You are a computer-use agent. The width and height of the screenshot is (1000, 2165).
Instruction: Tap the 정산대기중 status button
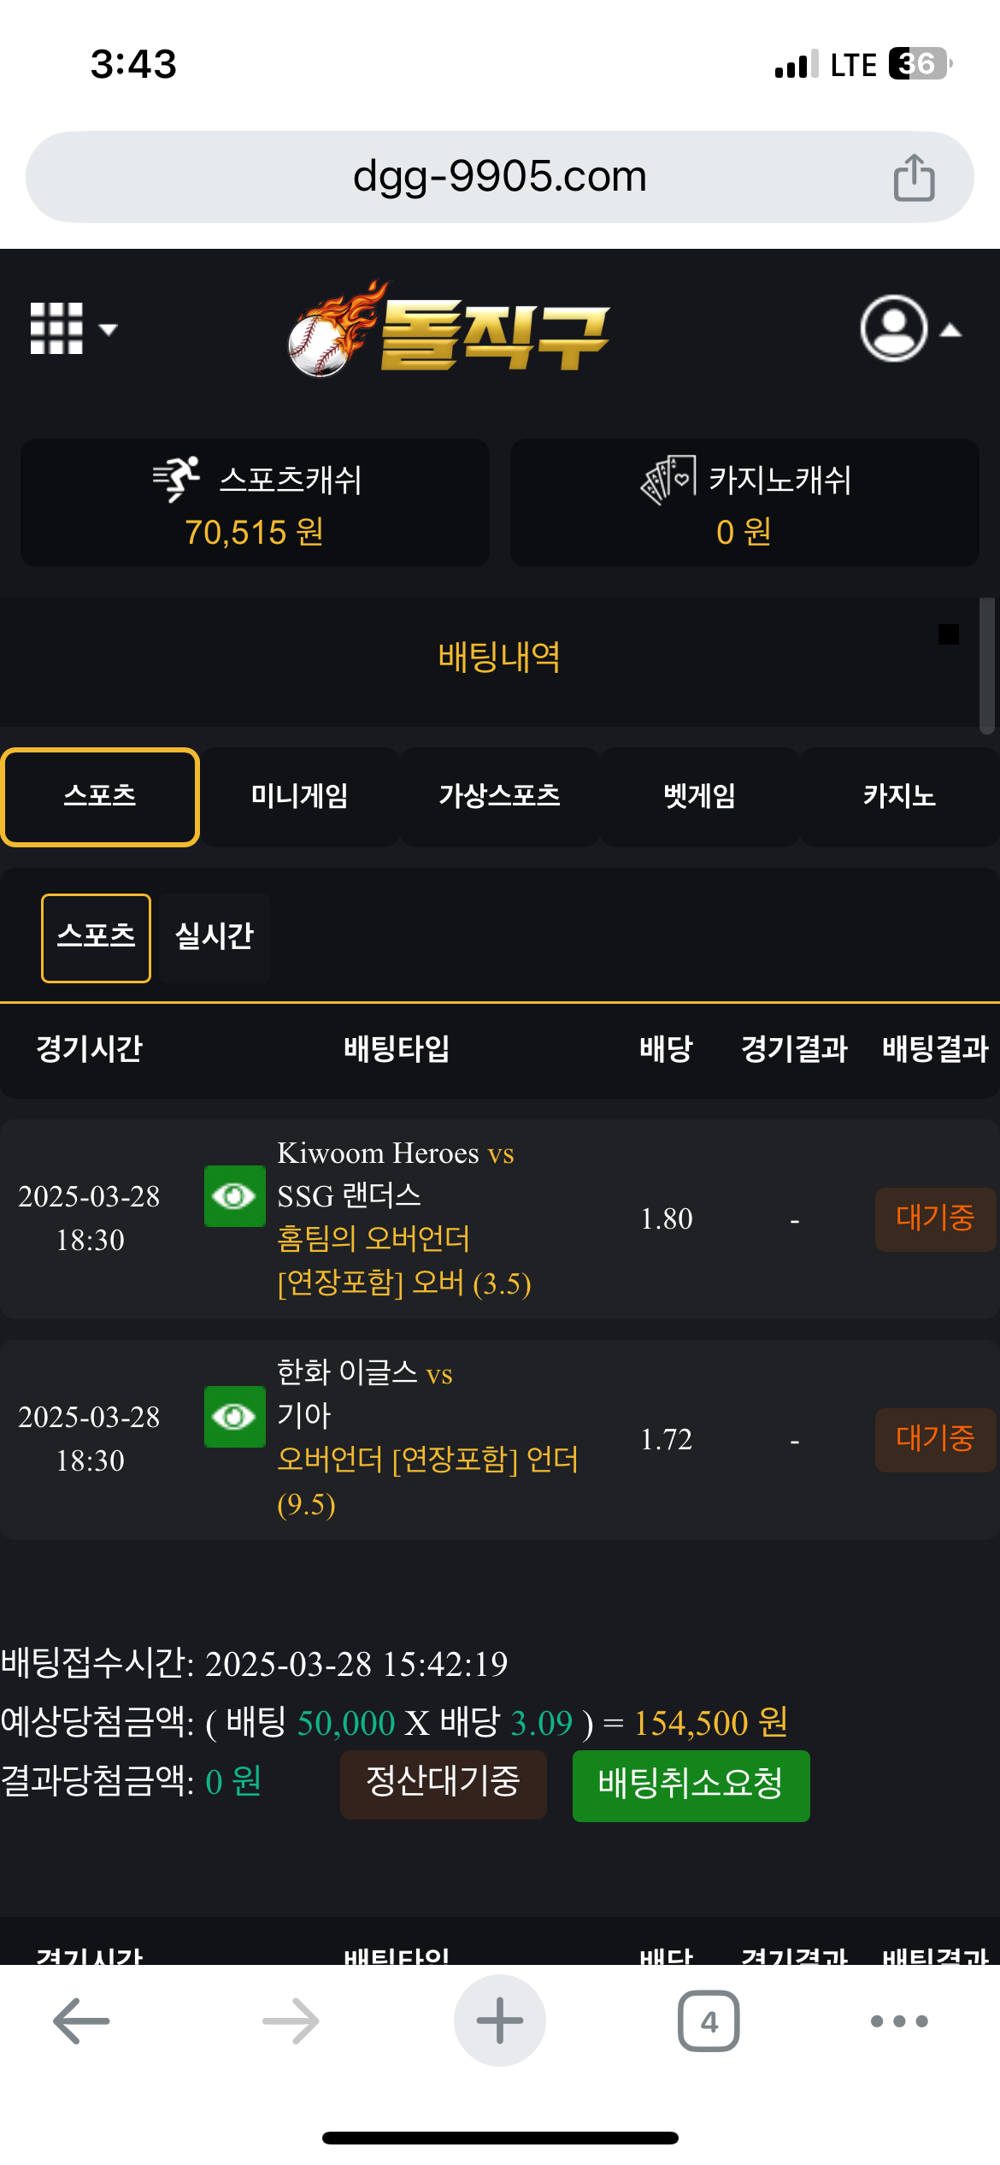[443, 1782]
